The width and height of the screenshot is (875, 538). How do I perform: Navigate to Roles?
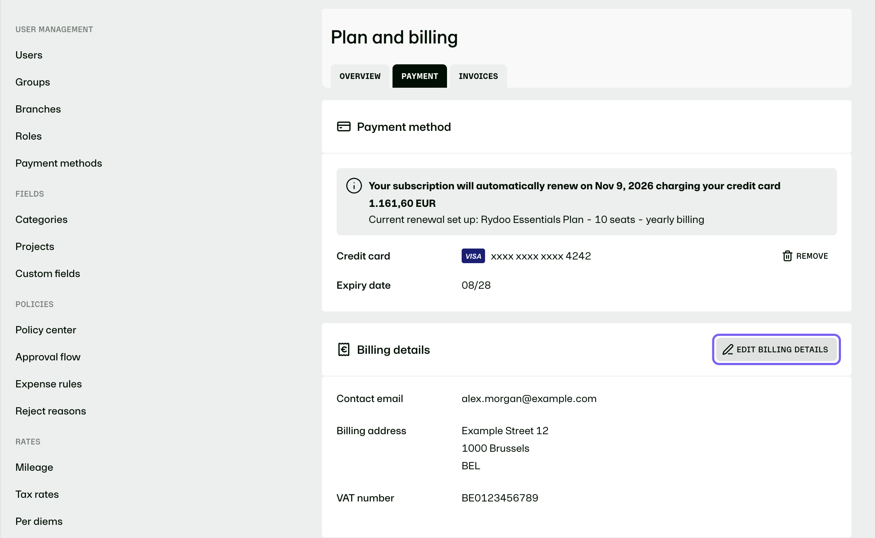click(x=29, y=136)
